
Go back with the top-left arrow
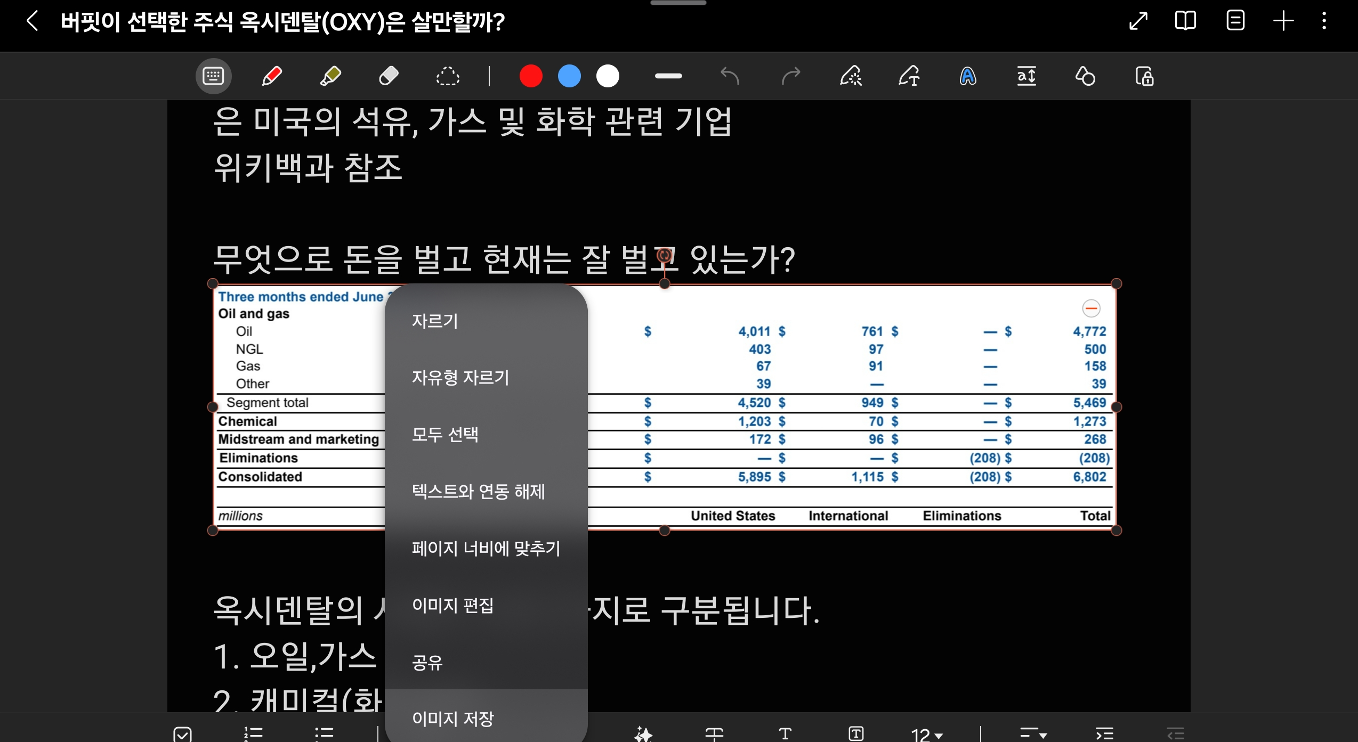coord(33,21)
